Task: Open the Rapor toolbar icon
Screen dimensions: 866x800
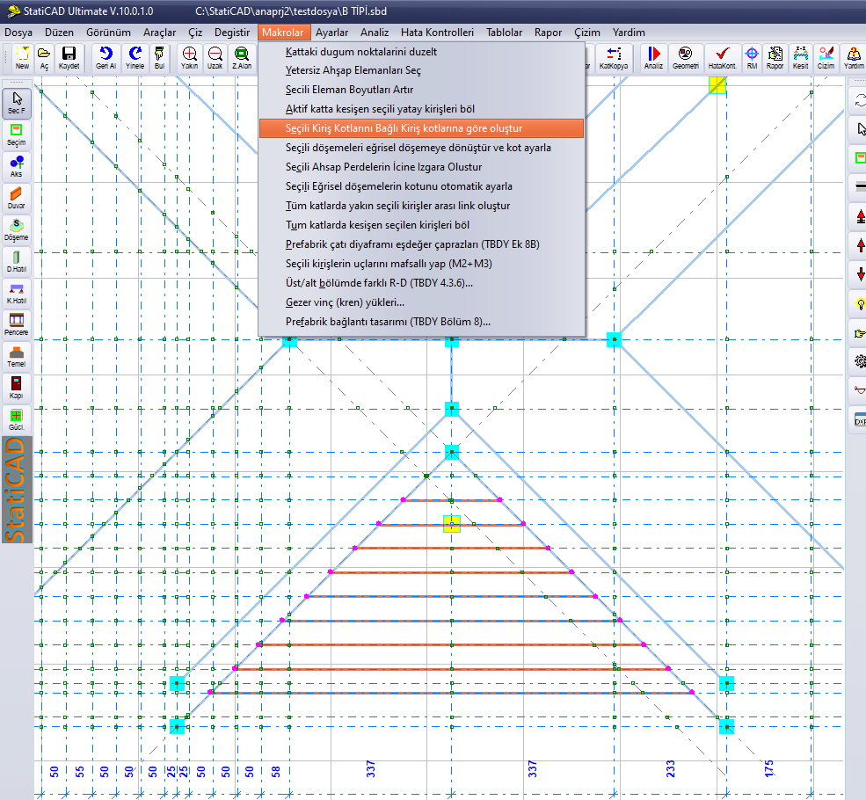Action: (x=775, y=58)
